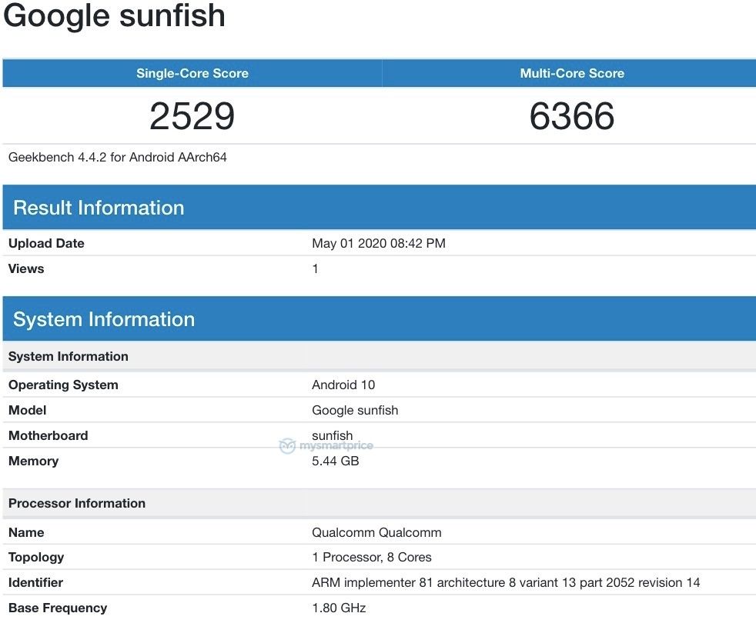
Task: Click the Qualcomm Qualcomm processor name
Action: [376, 532]
